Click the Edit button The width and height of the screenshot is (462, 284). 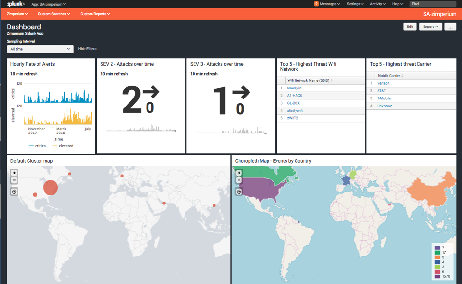click(x=410, y=27)
